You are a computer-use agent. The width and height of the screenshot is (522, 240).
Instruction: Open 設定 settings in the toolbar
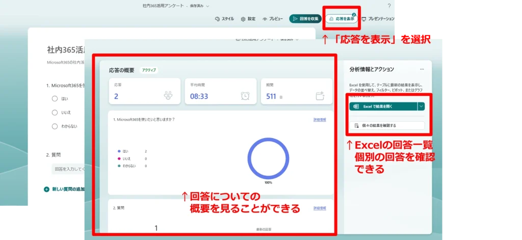click(x=248, y=19)
